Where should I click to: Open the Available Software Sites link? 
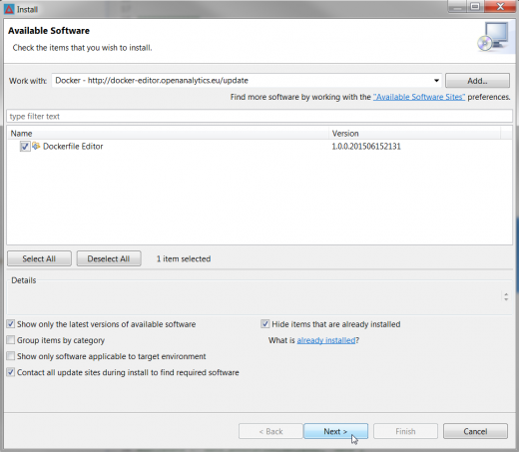pos(419,97)
